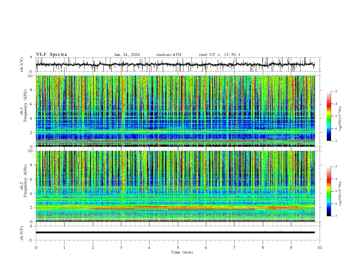Click the ch.1 colorbar "log(PSD)(V²/Hz)" label
The image size is (360, 278).
(x=340, y=119)
